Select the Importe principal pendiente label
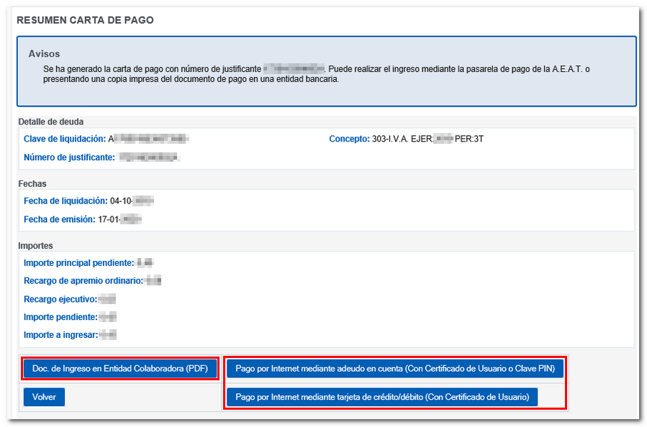Image resolution: width=647 pixels, height=427 pixels. tap(78, 263)
